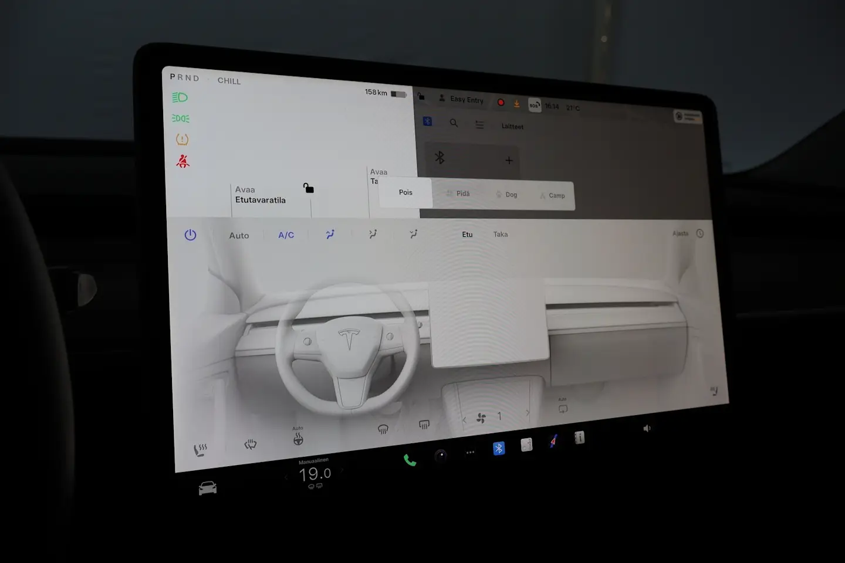Turn off climate with the power icon

(x=190, y=235)
